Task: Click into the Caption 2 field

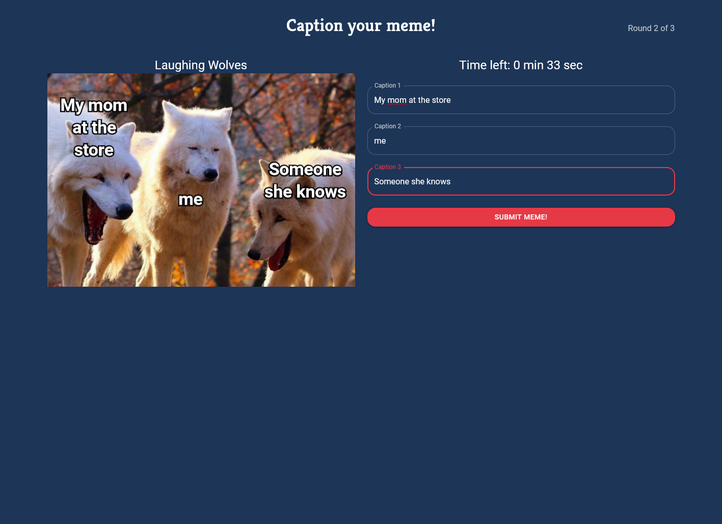Action: pyautogui.click(x=521, y=141)
